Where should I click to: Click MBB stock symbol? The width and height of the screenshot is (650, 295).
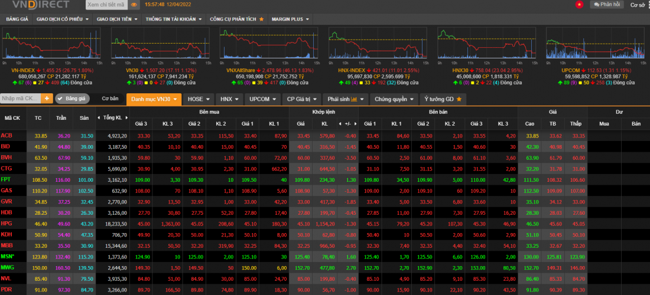(x=6, y=245)
